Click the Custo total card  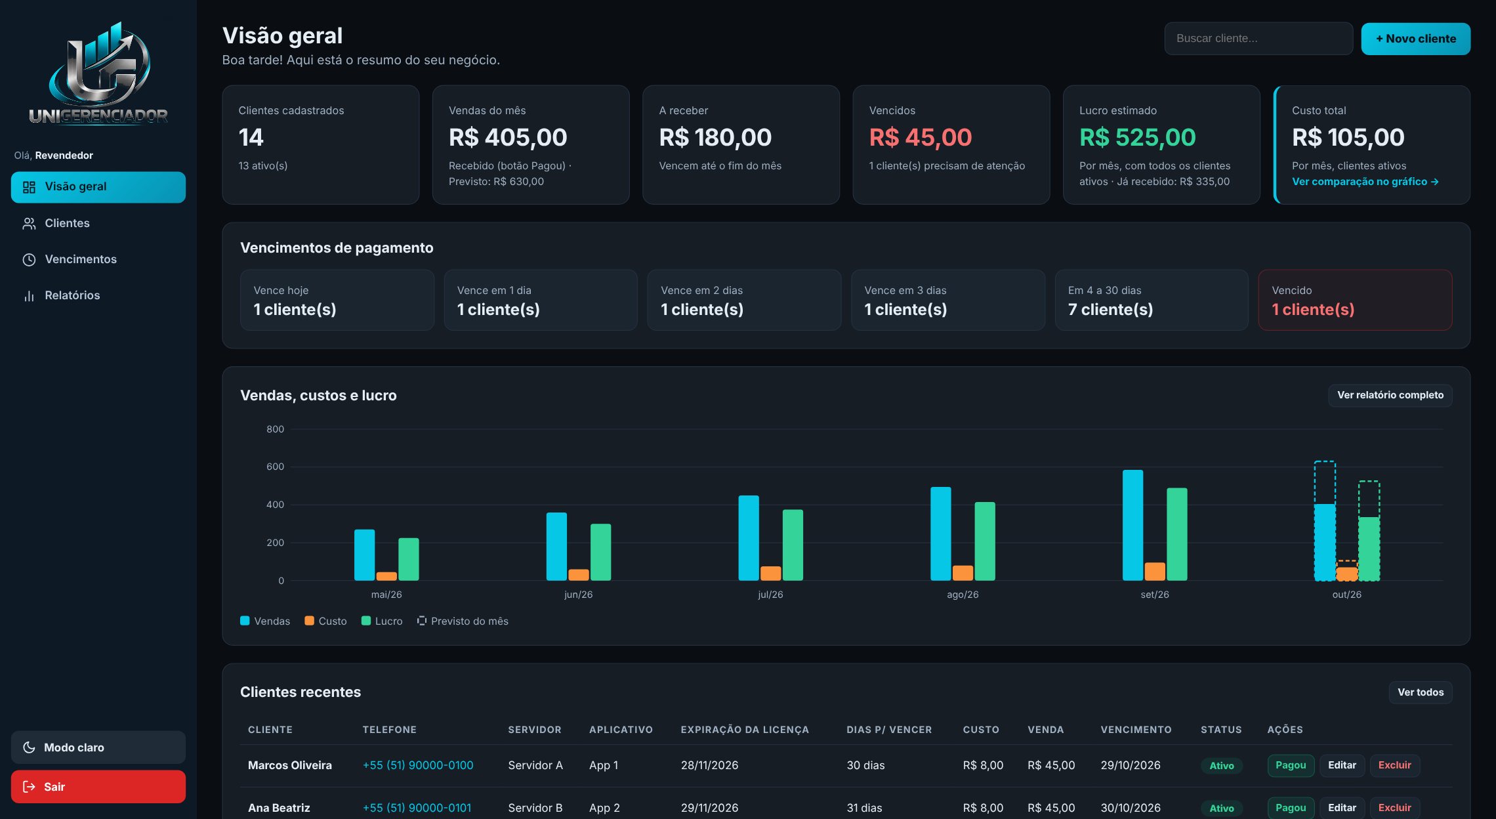click(x=1372, y=145)
